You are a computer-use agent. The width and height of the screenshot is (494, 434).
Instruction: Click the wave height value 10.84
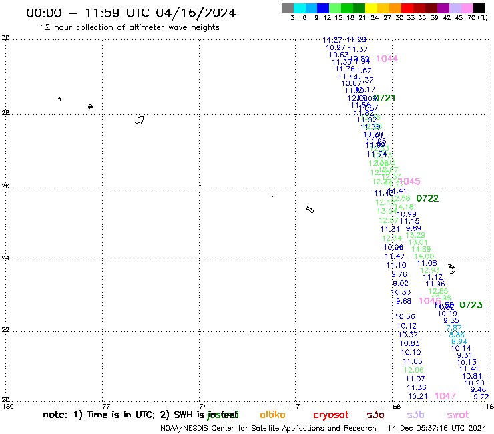click(x=472, y=376)
